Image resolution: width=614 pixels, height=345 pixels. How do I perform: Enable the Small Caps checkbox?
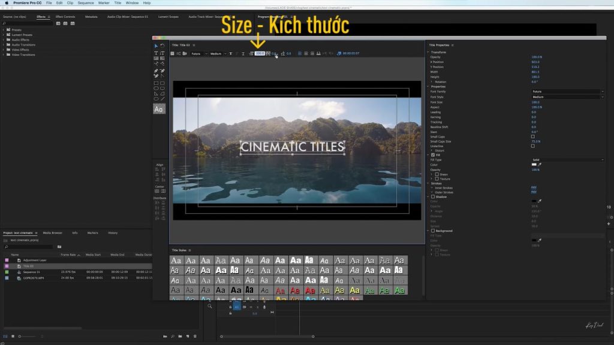point(532,137)
